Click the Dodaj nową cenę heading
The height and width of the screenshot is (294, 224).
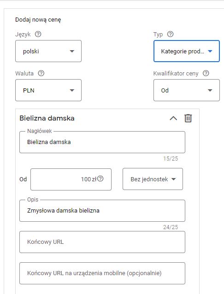[38, 20]
